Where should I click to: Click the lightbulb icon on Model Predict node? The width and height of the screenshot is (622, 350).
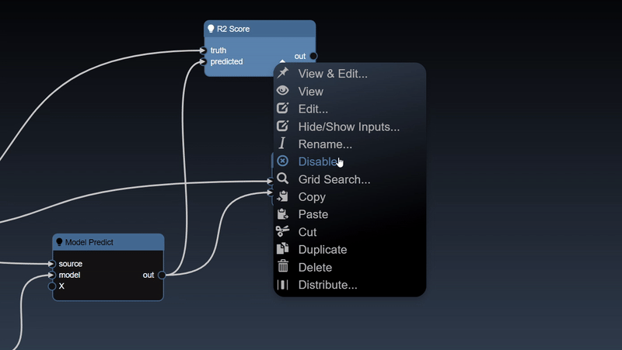click(x=59, y=242)
